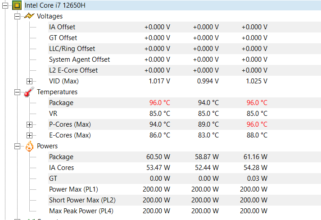The height and width of the screenshot is (220, 321).
Task: Select the Powers tree label
Action: coord(47,146)
